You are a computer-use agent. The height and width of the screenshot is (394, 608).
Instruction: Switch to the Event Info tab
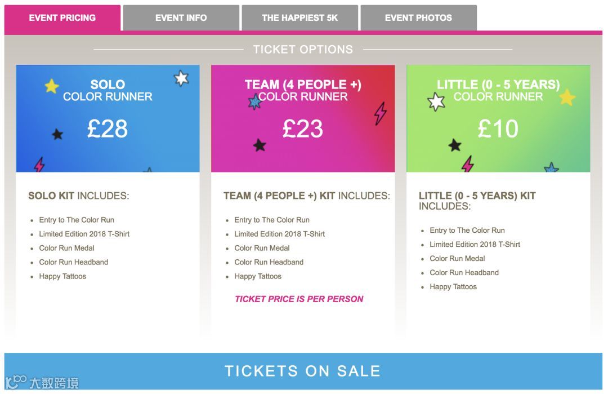(181, 18)
